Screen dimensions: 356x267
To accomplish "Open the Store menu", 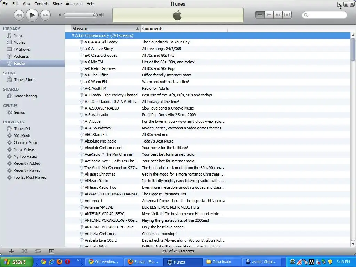I will point(57,4).
